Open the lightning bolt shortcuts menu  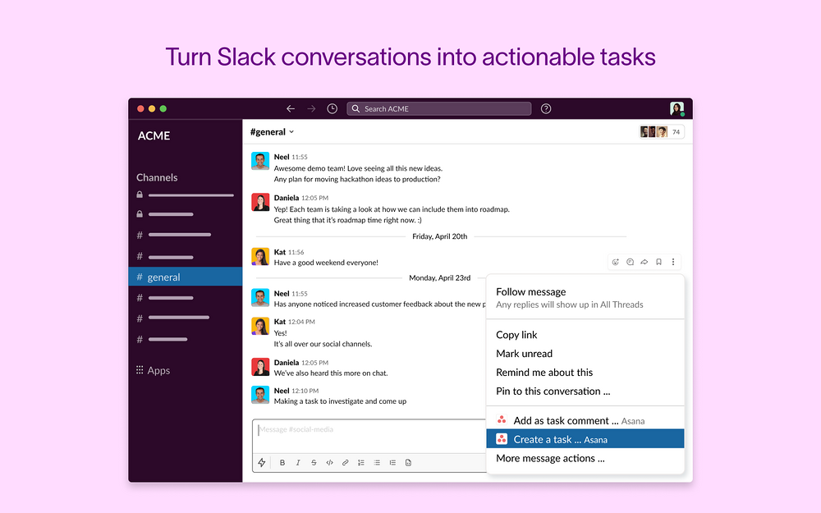click(262, 462)
